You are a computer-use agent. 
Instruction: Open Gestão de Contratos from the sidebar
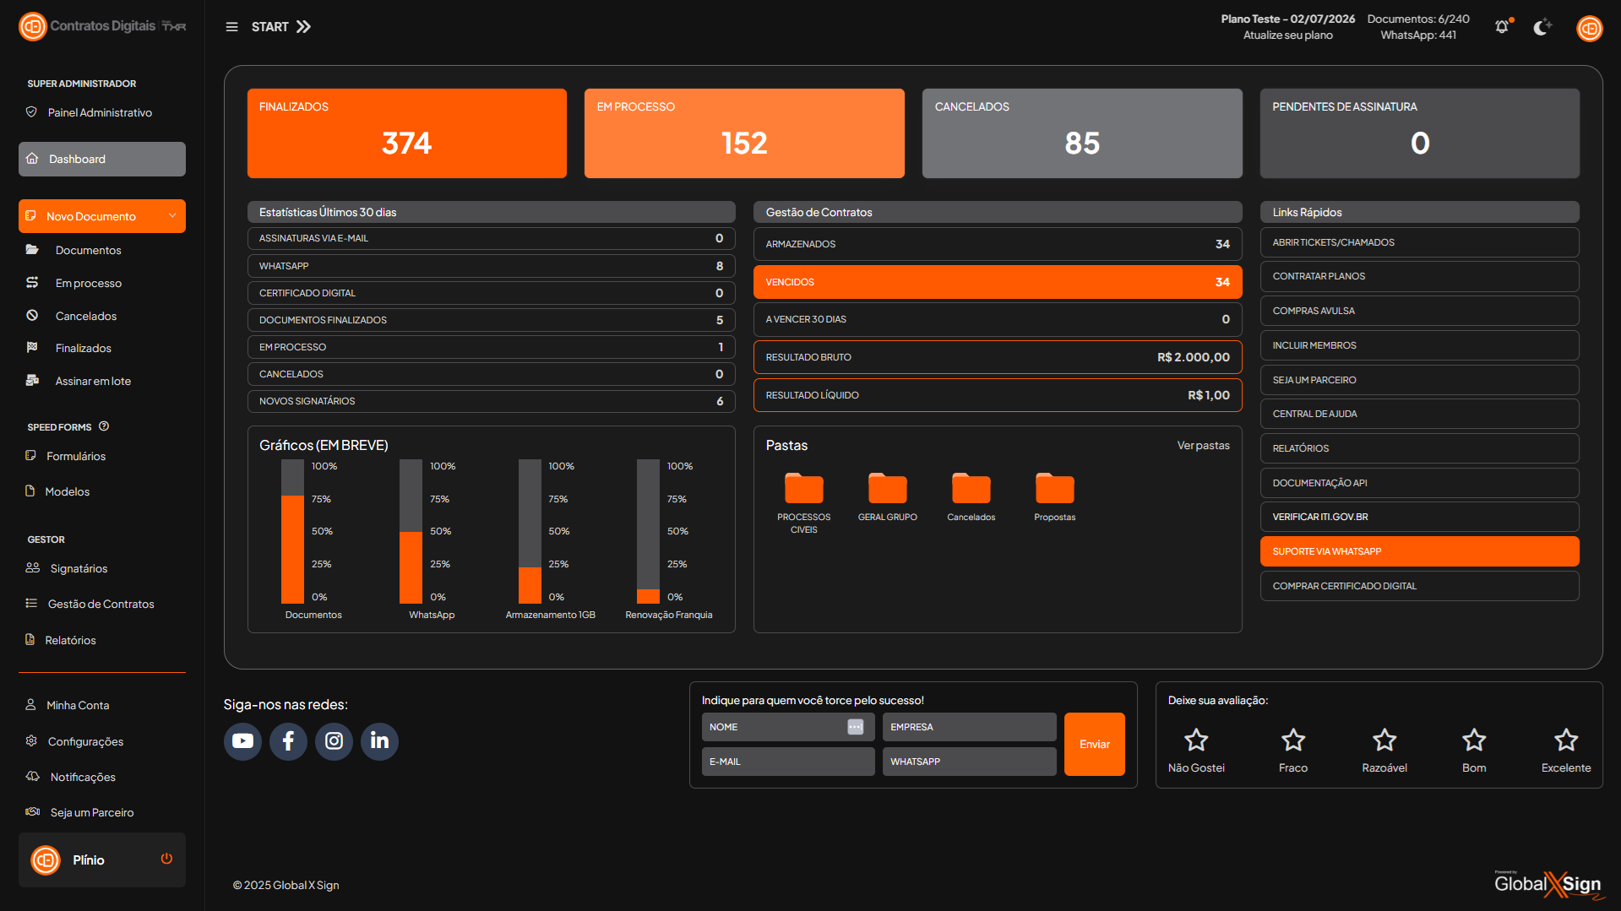coord(101,605)
